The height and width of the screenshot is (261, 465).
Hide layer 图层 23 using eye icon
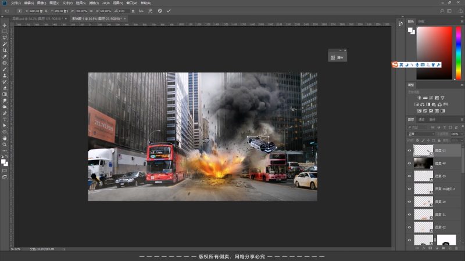(x=409, y=150)
